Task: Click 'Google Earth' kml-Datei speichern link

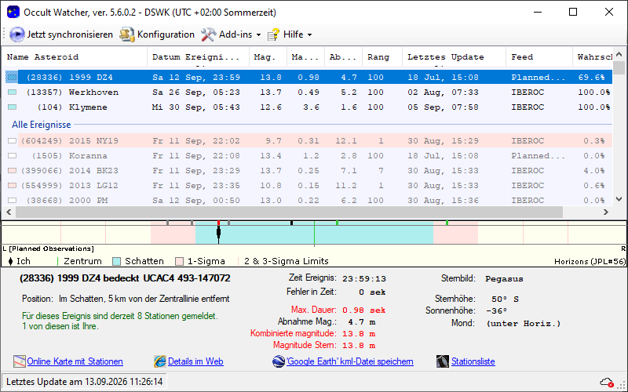Action: click(x=349, y=361)
